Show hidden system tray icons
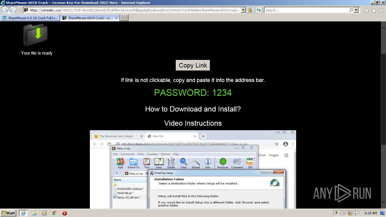Screen dimensions: 386x217 pos(336,213)
